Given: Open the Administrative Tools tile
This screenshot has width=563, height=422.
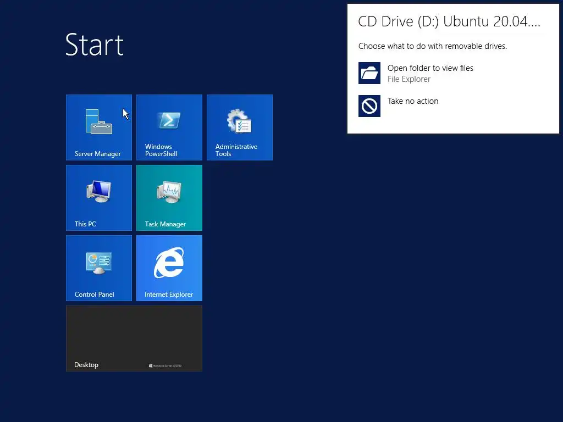Looking at the screenshot, I should 240,127.
